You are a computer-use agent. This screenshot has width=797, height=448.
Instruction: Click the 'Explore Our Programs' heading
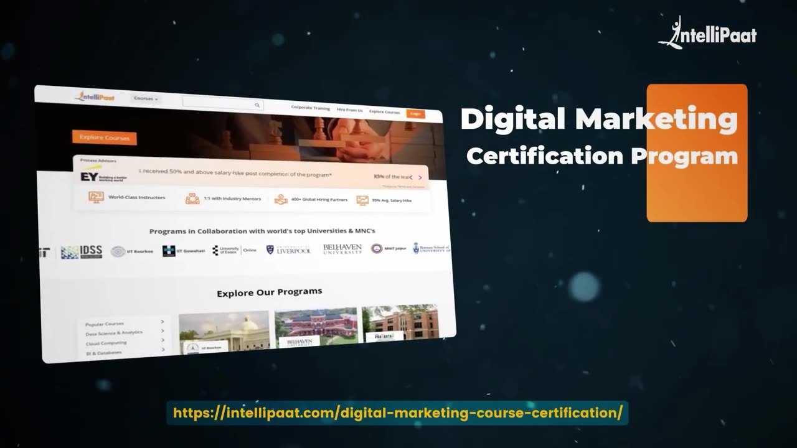point(269,292)
